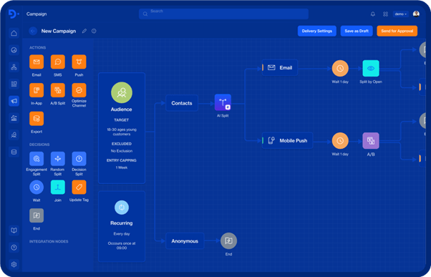Choose the Update Tag decision icon
This screenshot has height=277, width=431.
pos(79,187)
